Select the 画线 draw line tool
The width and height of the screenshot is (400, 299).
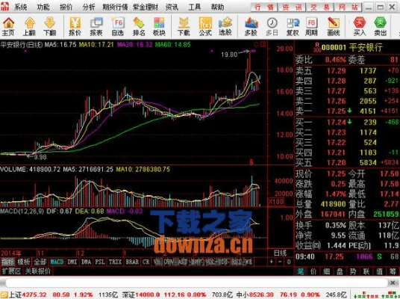point(333,27)
